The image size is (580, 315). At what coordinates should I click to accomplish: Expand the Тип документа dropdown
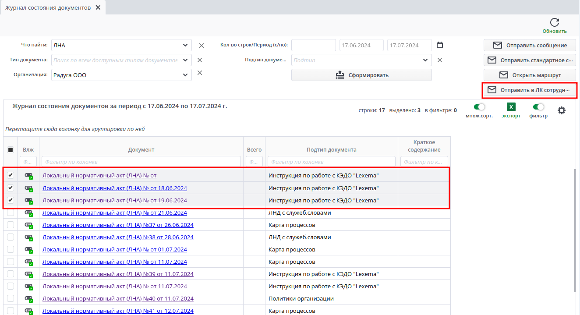tap(185, 60)
